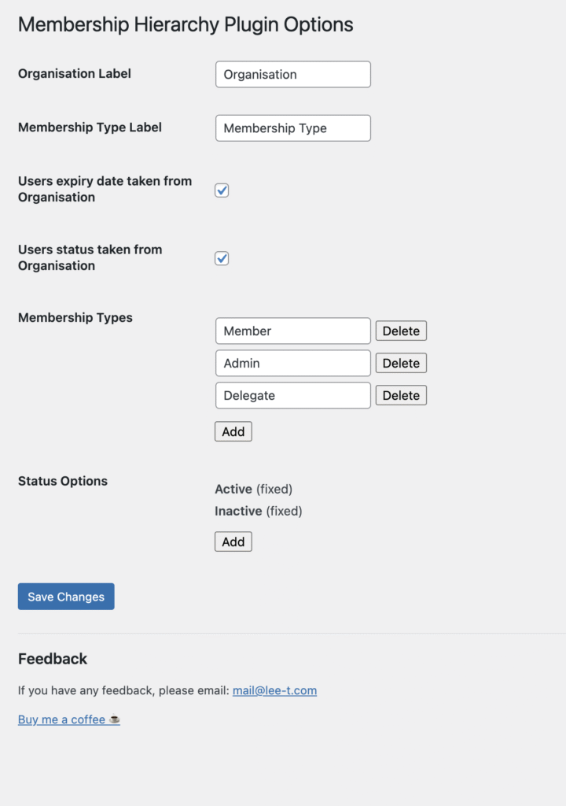
Task: Open the mail@lee-t.com email link
Action: click(x=275, y=690)
